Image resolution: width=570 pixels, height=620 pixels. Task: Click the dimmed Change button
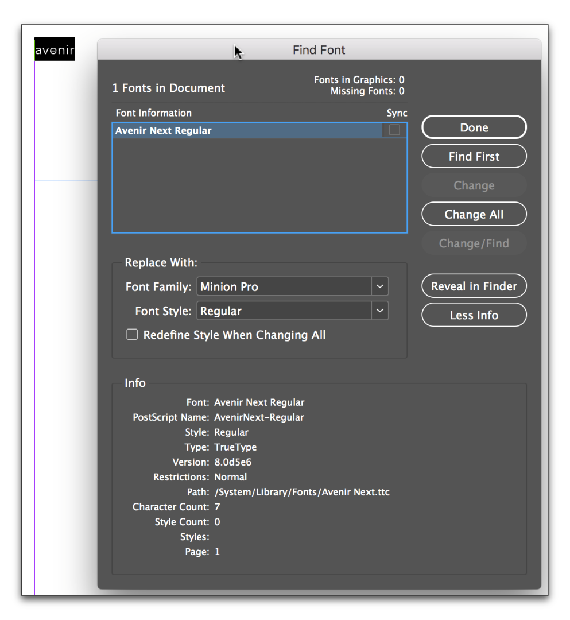474,185
